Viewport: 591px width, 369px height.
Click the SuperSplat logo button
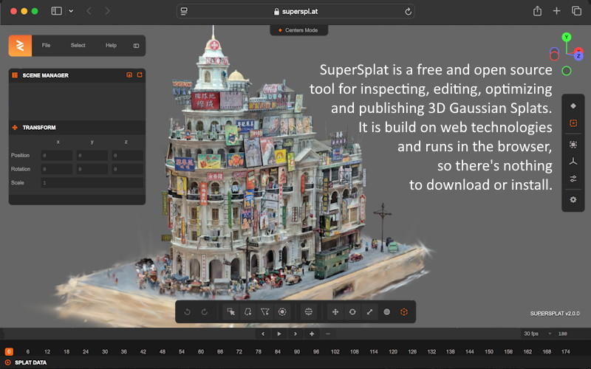coord(20,46)
